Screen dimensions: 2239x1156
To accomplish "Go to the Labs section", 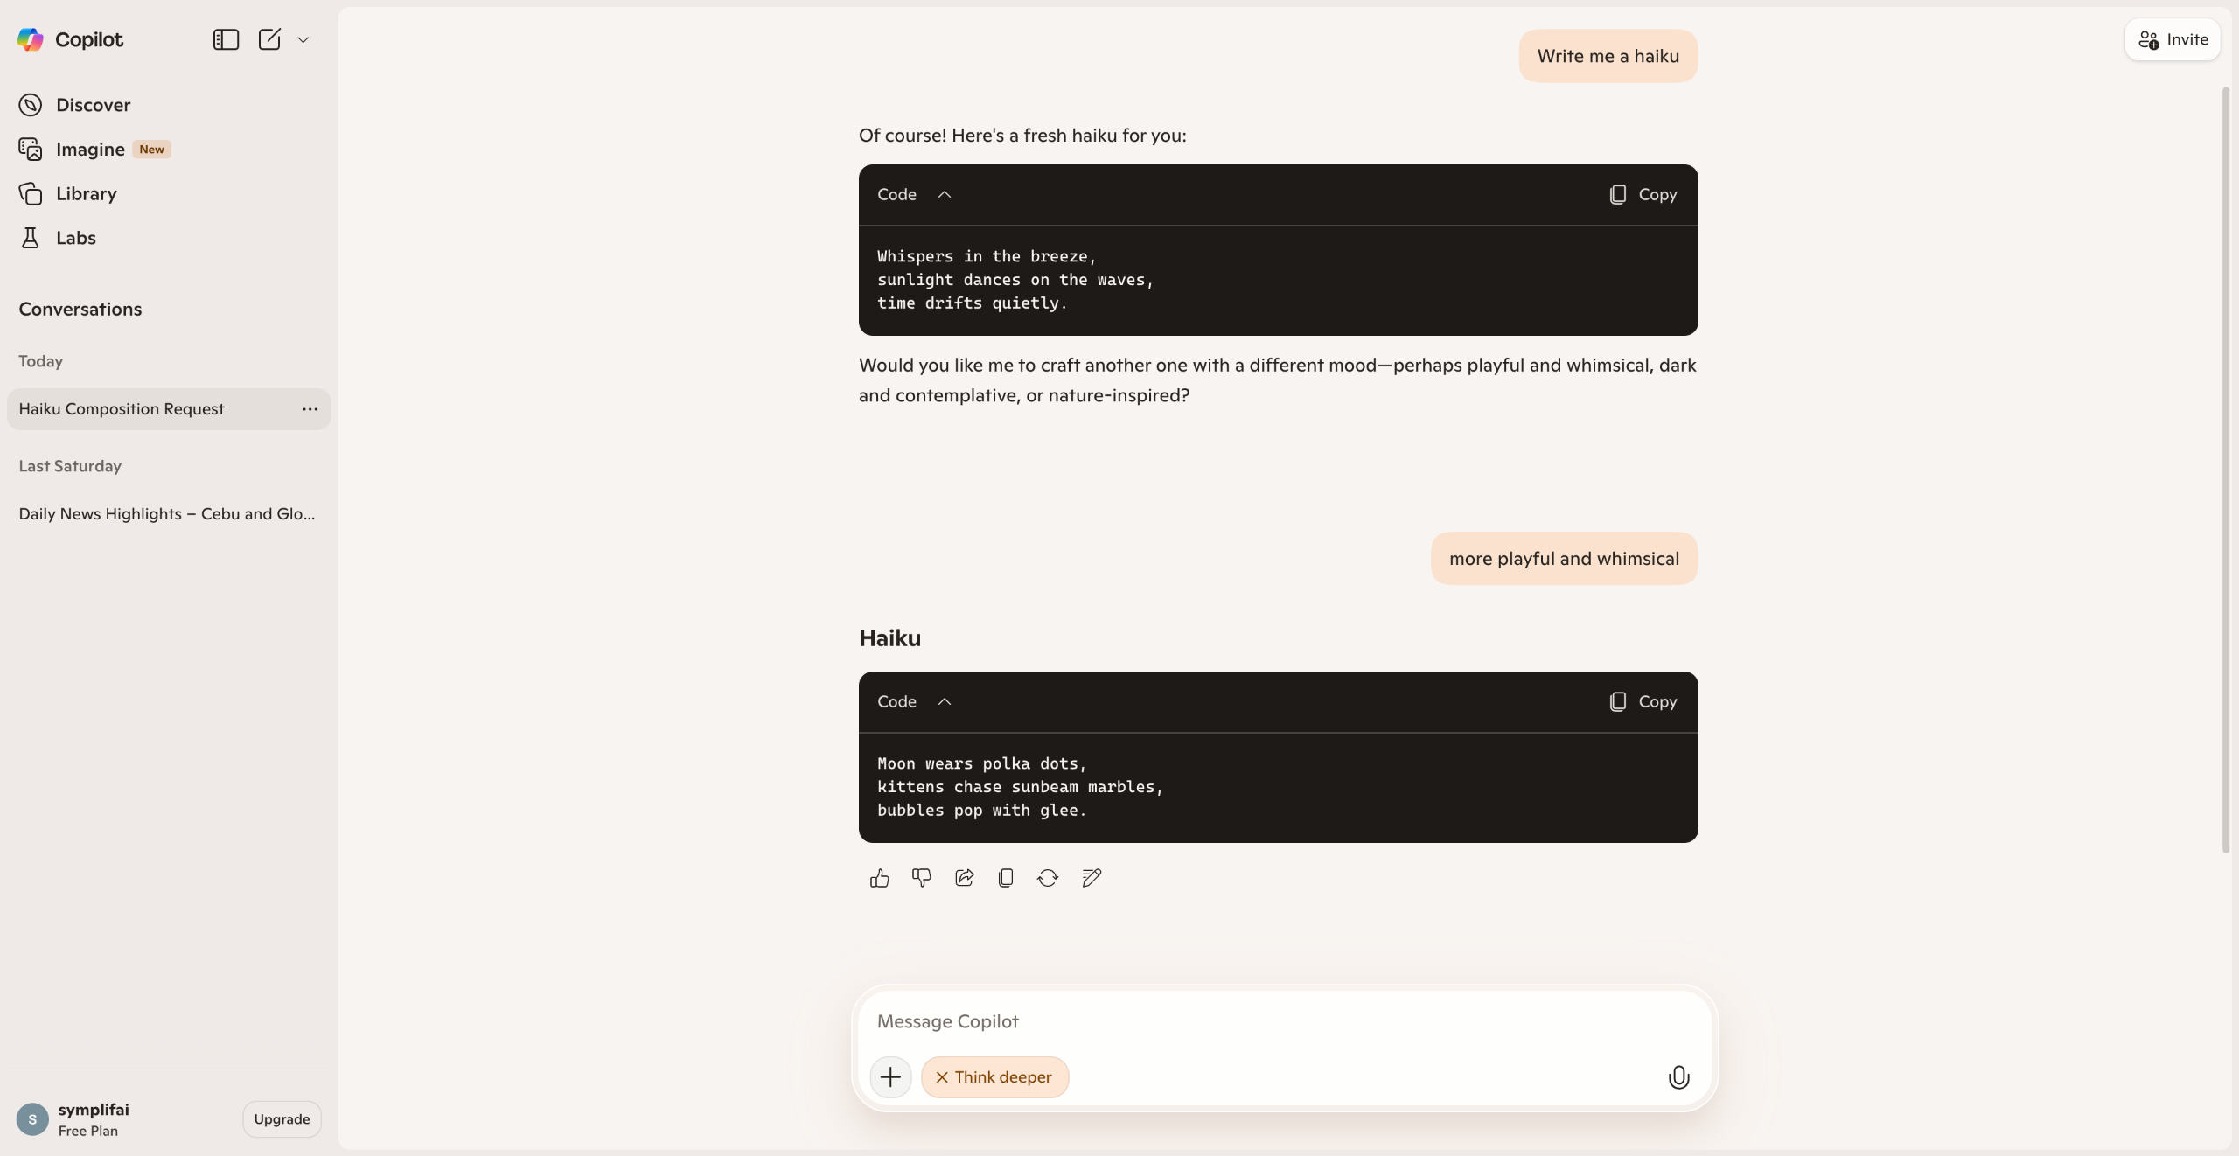I will (75, 238).
